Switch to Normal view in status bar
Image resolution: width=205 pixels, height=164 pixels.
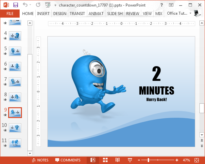93,160
